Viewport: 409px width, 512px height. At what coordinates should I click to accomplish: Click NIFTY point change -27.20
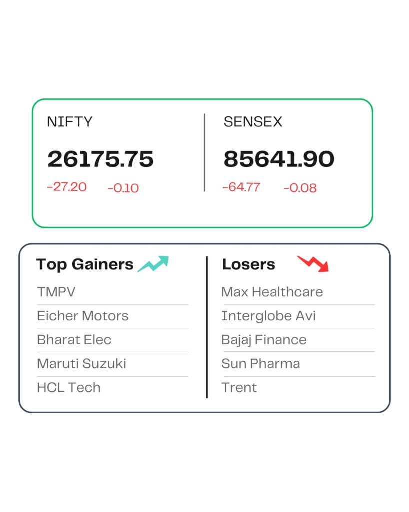67,187
